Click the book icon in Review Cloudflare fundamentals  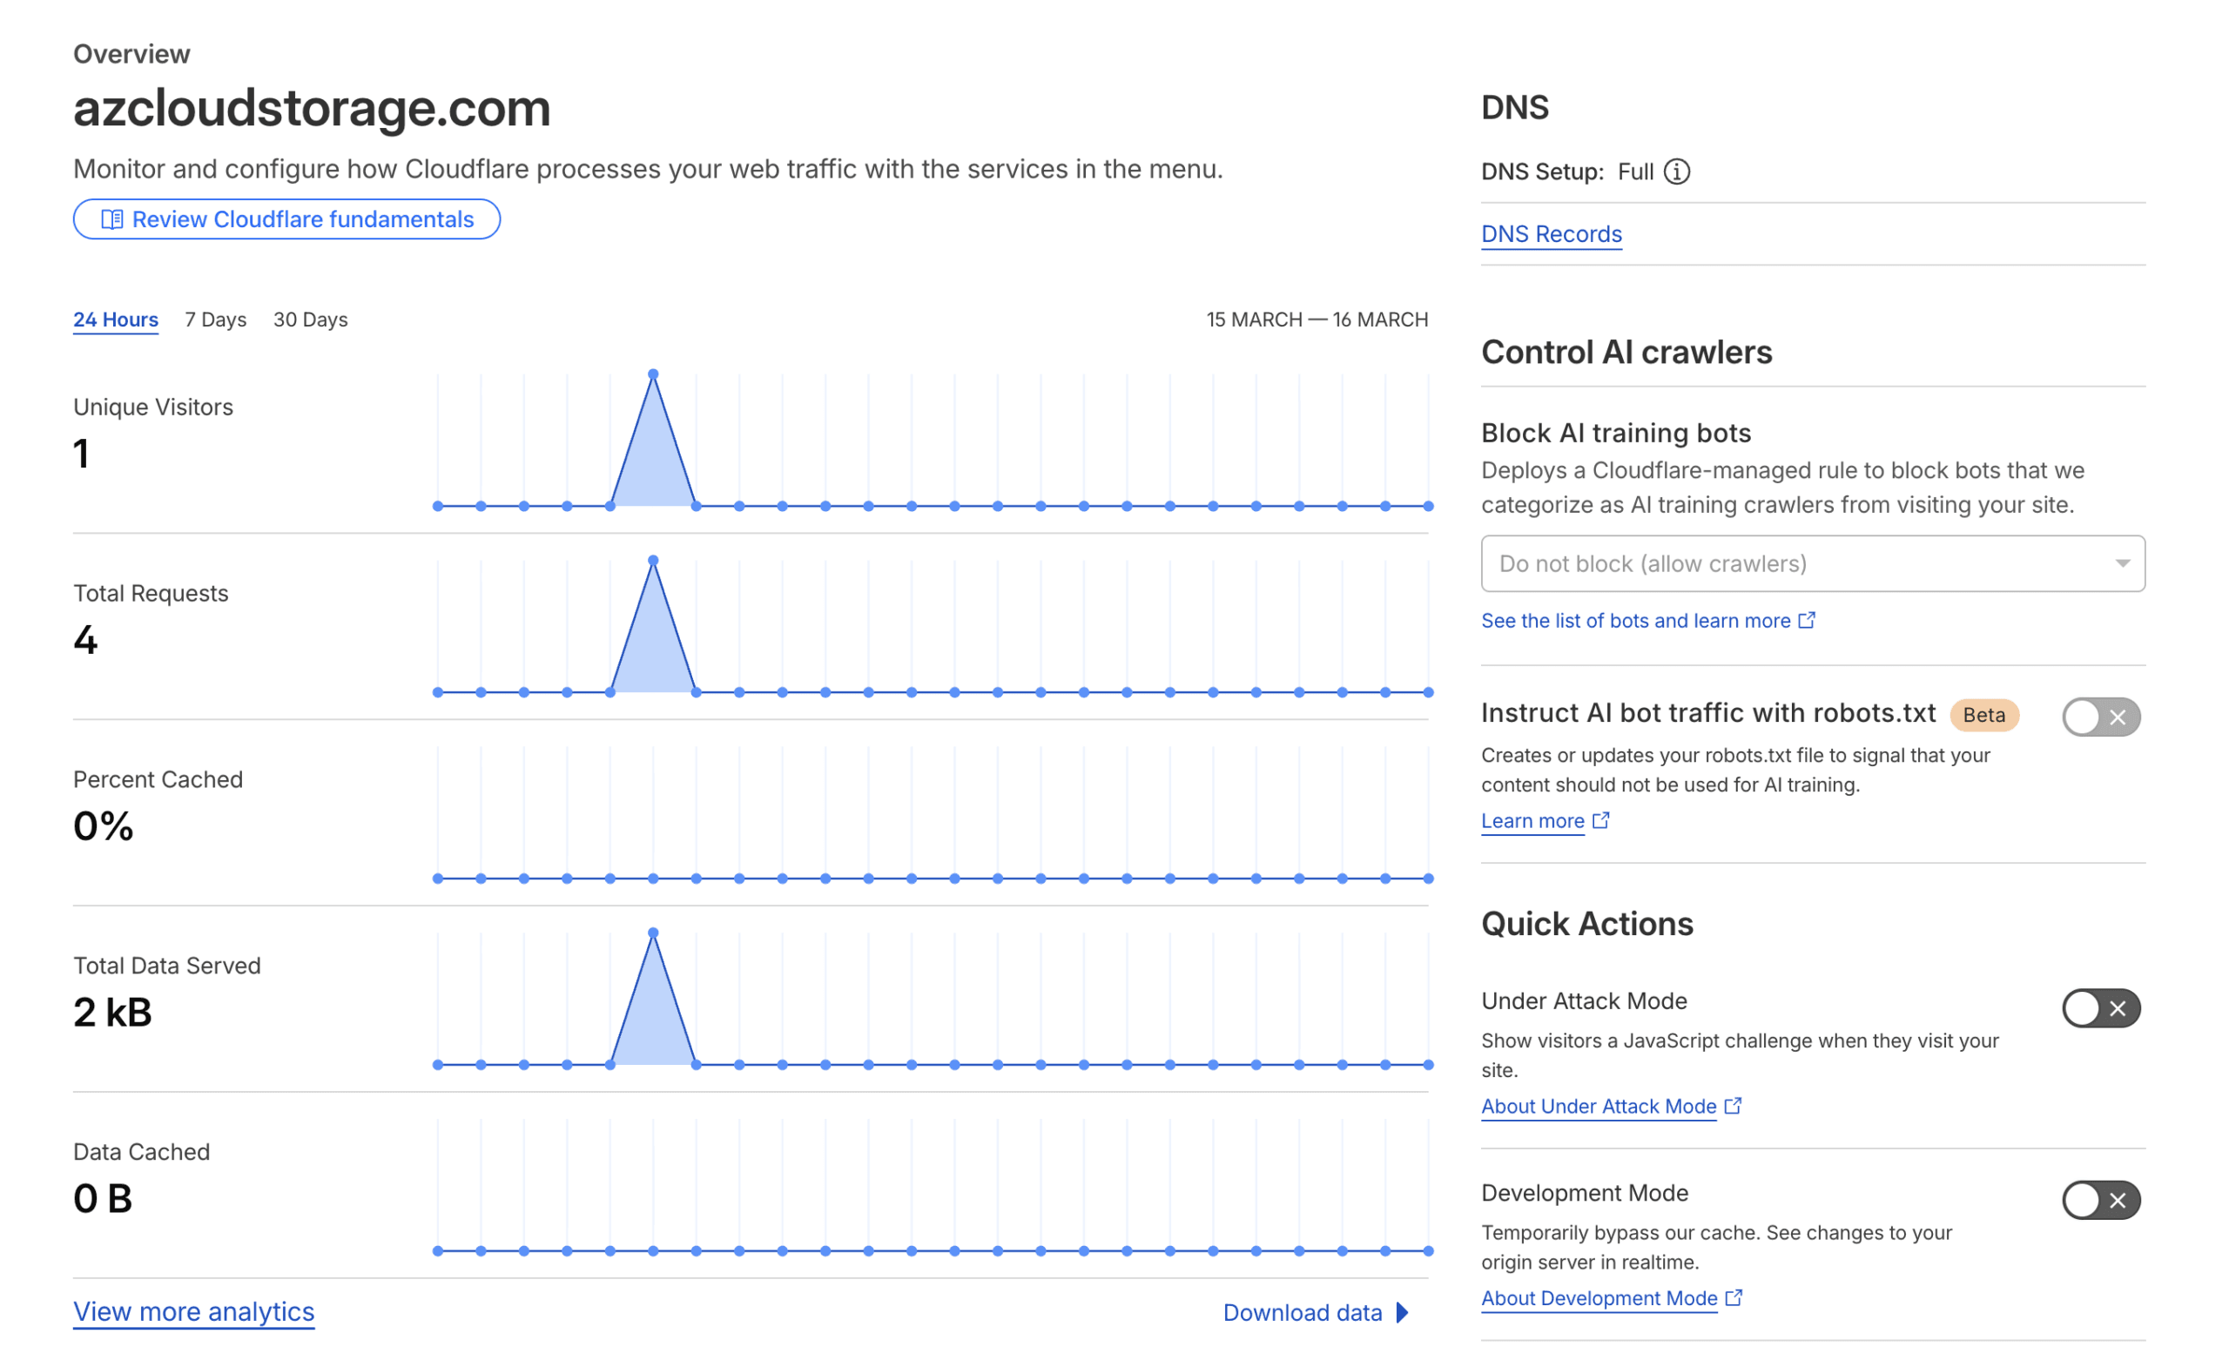tap(111, 219)
